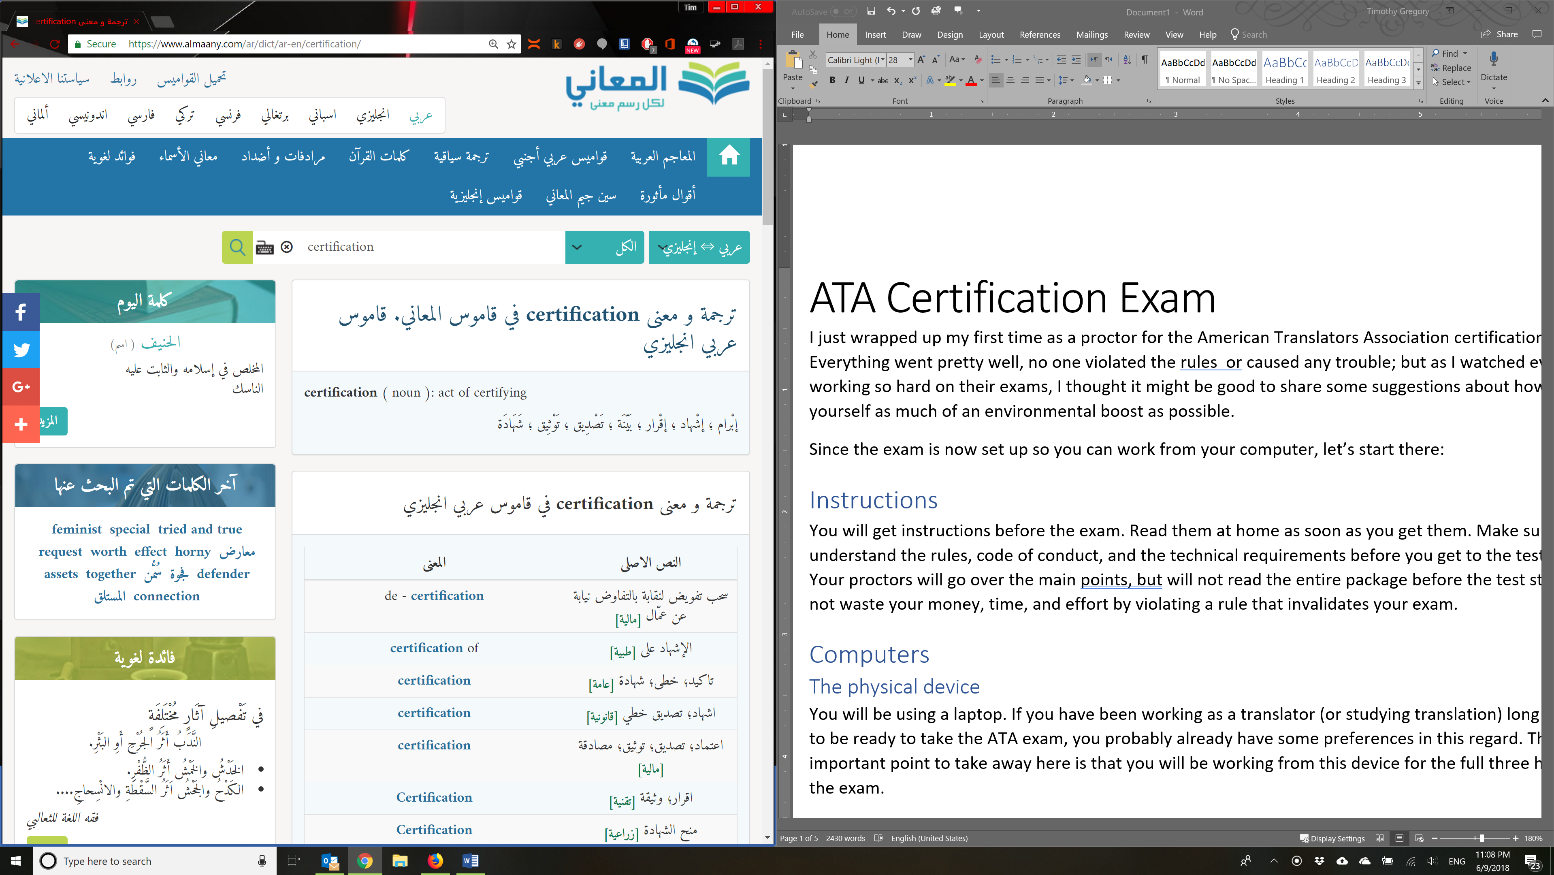Open the font size dropdown
The height and width of the screenshot is (875, 1554).
click(911, 60)
